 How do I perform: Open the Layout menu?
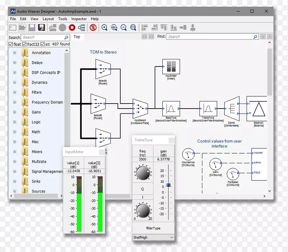(x=48, y=19)
